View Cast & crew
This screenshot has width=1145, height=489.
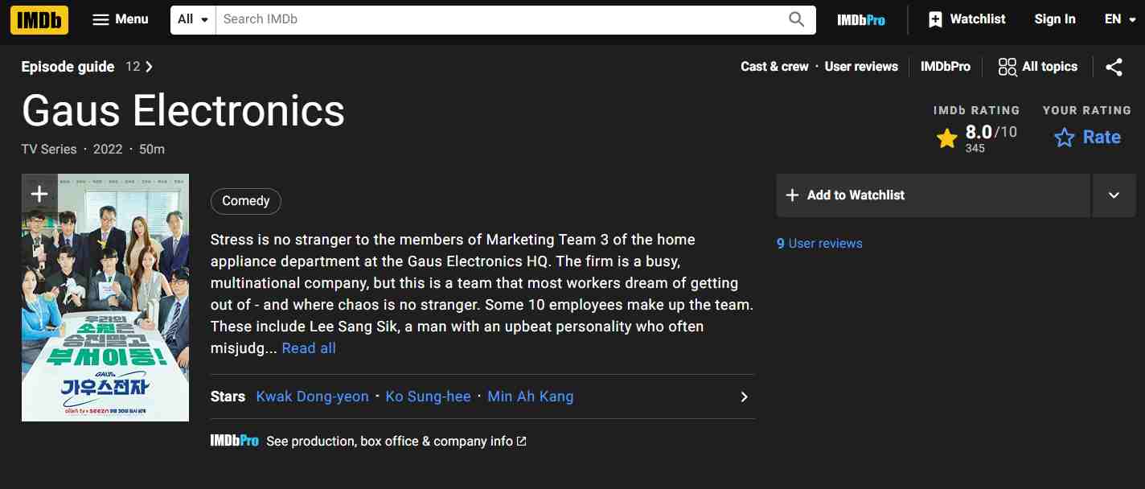pos(774,67)
